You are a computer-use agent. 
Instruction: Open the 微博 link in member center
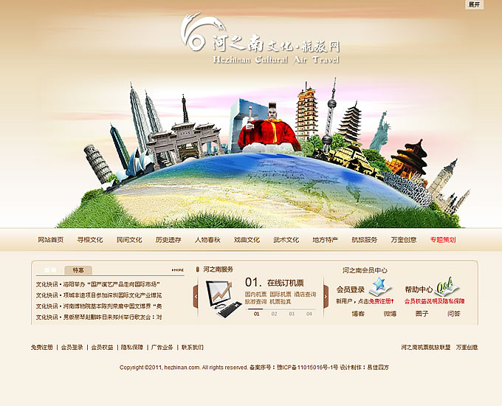389,314
